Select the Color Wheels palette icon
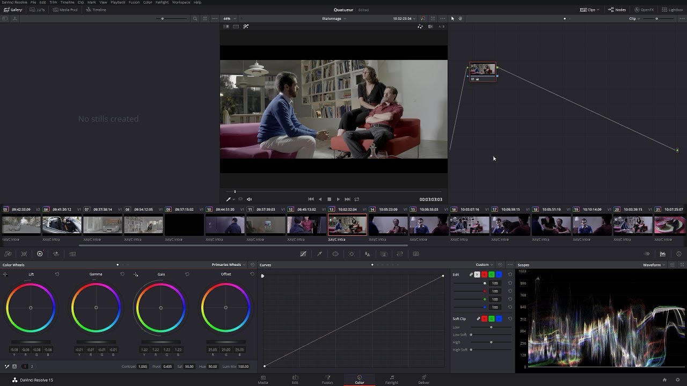The height and width of the screenshot is (386, 687). [40, 254]
